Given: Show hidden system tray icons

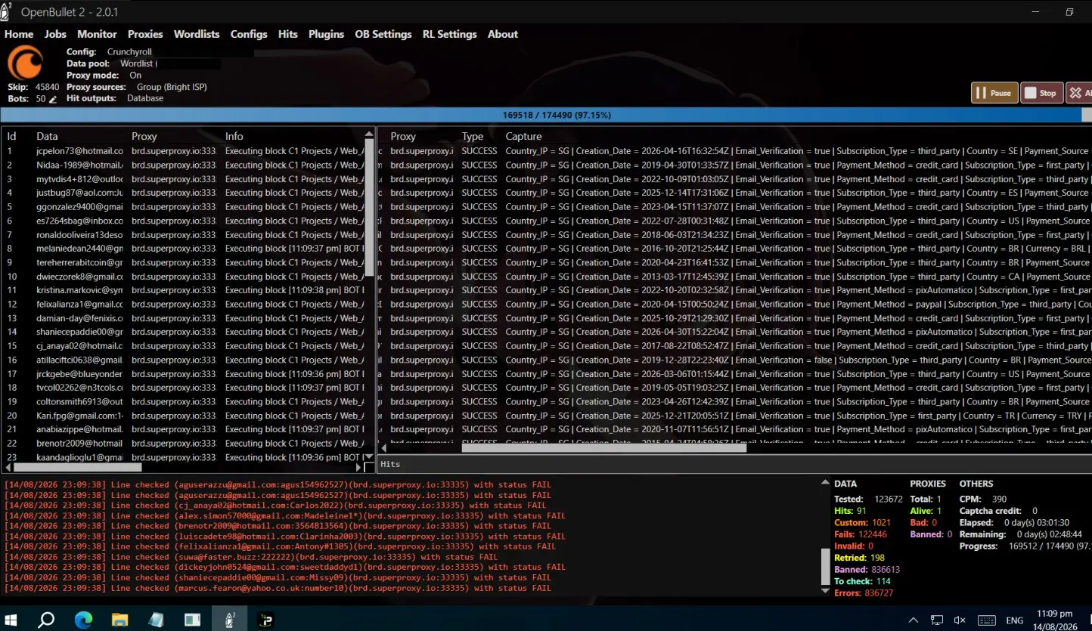Looking at the screenshot, I should tap(914, 620).
